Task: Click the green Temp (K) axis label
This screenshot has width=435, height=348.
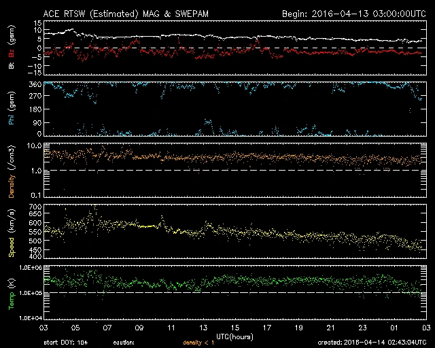Action: 9,292
